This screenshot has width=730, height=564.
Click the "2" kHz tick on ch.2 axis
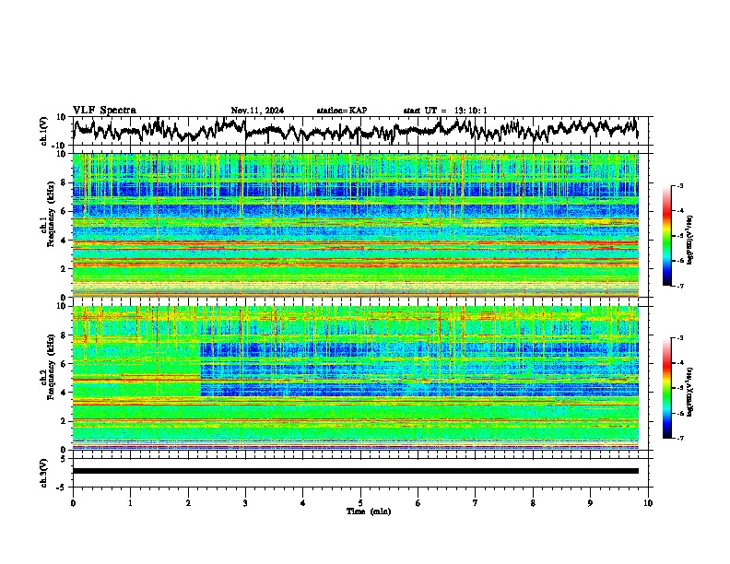point(65,421)
